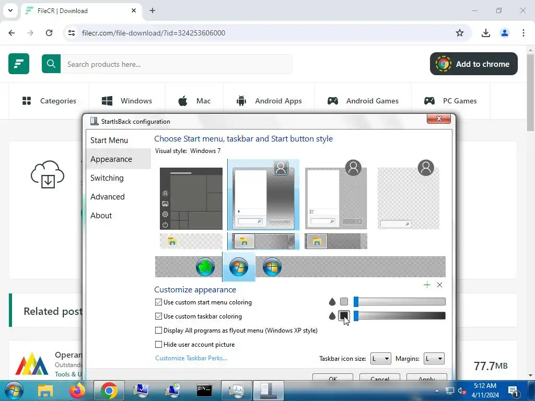Image resolution: width=535 pixels, height=401 pixels.
Task: Choose the Windows 7 aero start menu style
Action: [x=263, y=195]
